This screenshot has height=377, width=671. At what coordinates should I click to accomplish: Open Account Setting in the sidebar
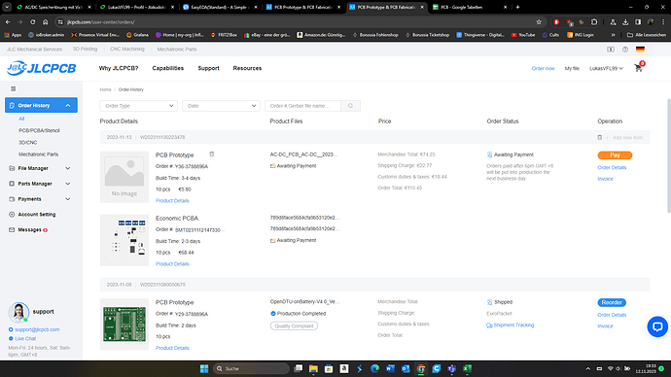pyautogui.click(x=36, y=215)
